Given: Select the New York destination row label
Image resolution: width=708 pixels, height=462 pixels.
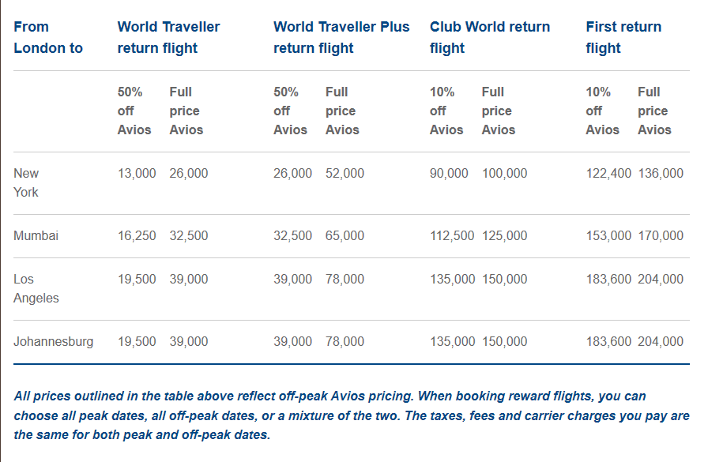Looking at the screenshot, I should click(26, 182).
